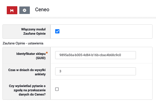This screenshot has height=103, width=156.
Task: Select the Zaufane Opinie - ustawienia heading
Action: (x=23, y=43)
